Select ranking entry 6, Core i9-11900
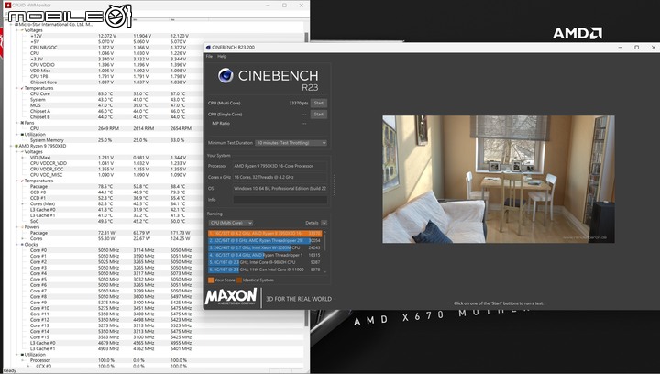This screenshot has width=660, height=374. tap(265, 269)
